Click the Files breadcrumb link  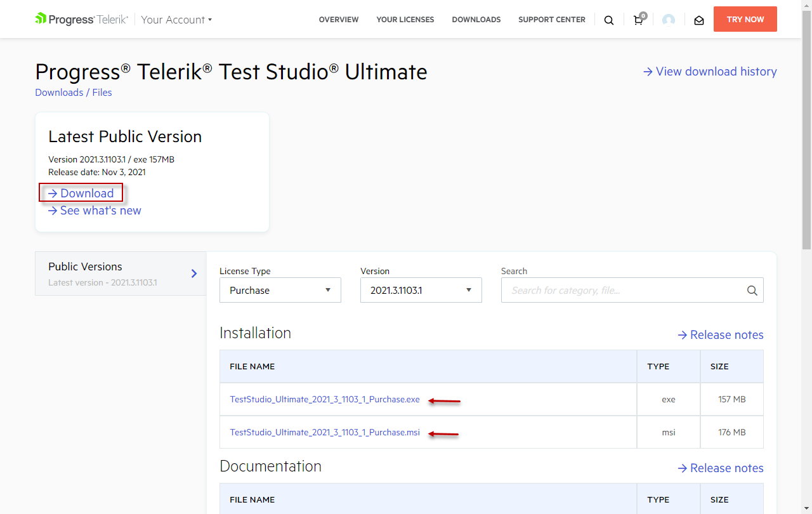click(102, 93)
